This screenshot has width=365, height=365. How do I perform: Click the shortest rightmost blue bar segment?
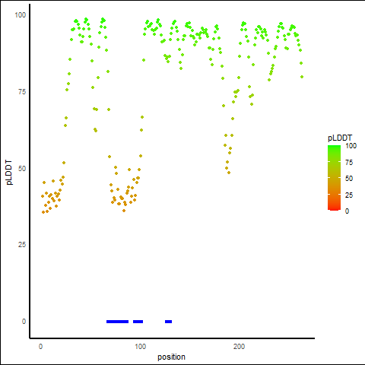coord(168,322)
